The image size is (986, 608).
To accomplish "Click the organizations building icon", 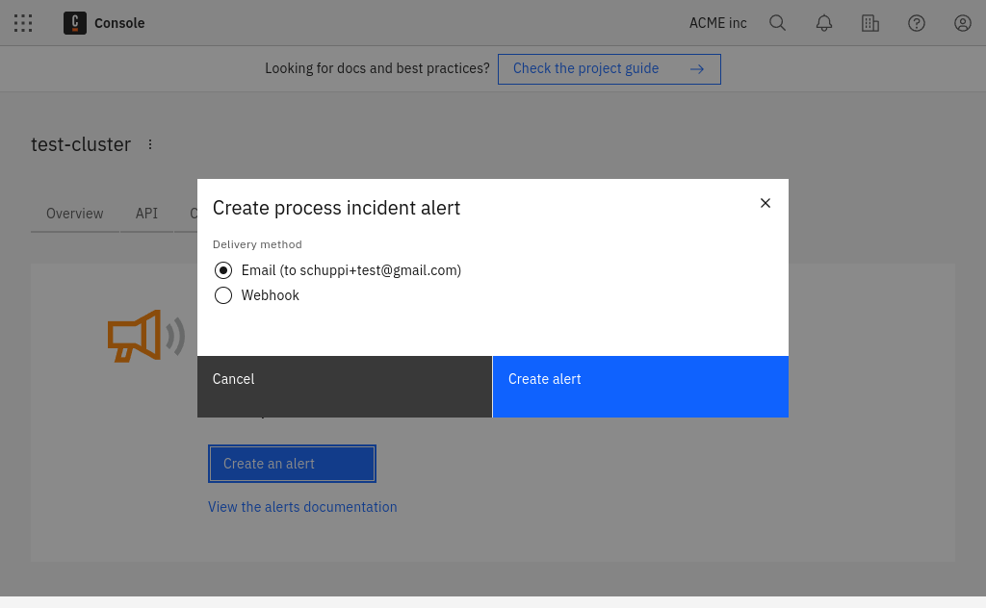I will (x=870, y=23).
